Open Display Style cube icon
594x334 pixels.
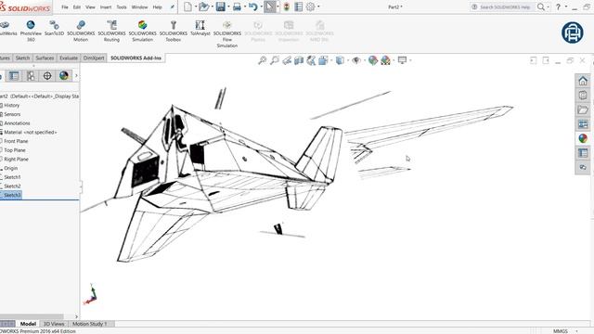coord(341,60)
